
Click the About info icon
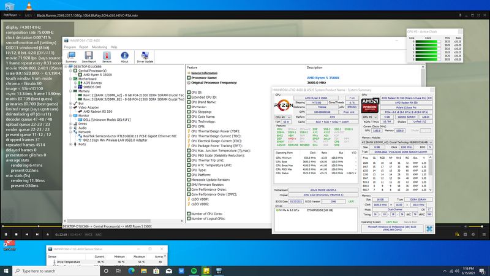point(124,57)
